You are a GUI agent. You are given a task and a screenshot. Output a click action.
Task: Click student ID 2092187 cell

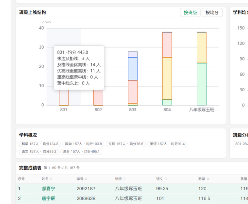click(x=86, y=189)
